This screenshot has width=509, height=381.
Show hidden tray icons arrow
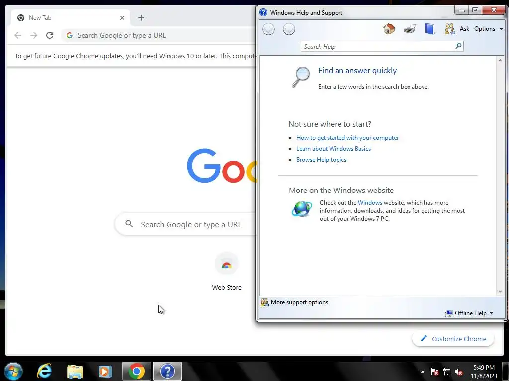coord(423,372)
